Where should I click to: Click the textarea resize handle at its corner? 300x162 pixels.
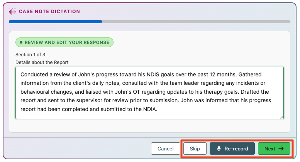(x=281, y=117)
